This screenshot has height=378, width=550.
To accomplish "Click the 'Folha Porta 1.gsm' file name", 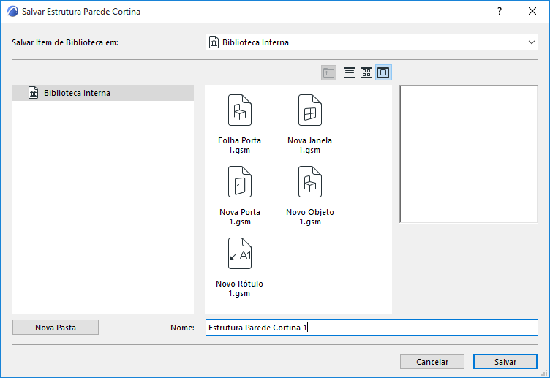I will [240, 145].
